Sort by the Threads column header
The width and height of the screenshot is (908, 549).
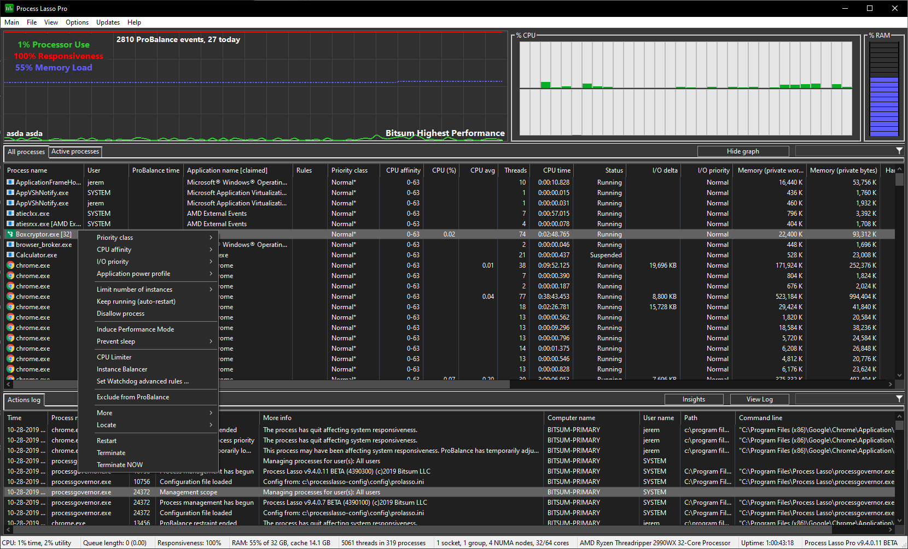tap(514, 170)
